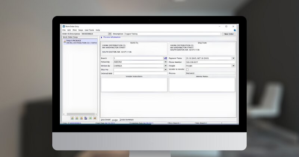Click the Ship Branch status bar entry
The width and height of the screenshot is (299, 157).
coord(201,123)
